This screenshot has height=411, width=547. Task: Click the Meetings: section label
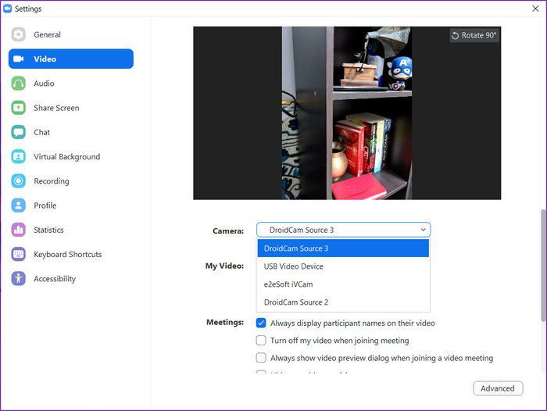(225, 322)
